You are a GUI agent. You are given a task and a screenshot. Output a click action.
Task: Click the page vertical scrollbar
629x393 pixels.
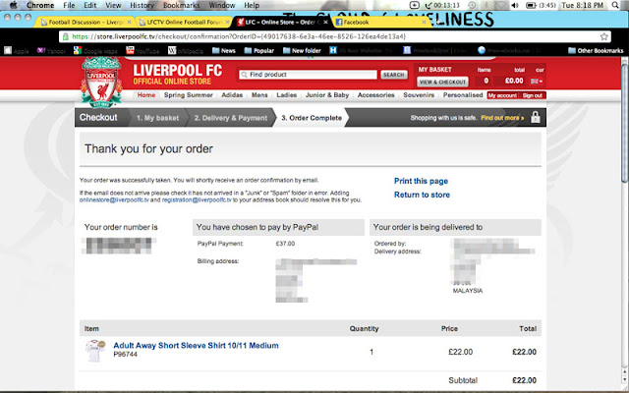coord(625,219)
